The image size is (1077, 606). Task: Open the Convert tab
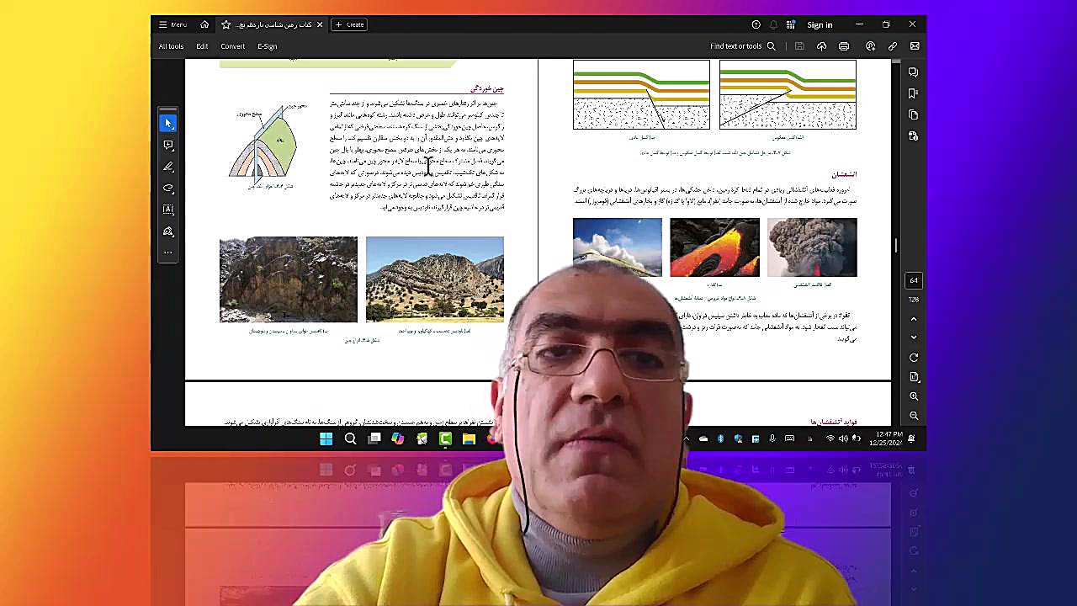point(232,46)
